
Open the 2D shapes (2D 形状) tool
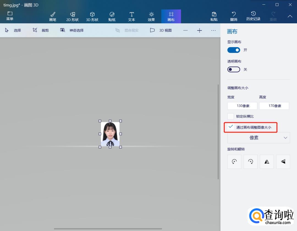pos(72,16)
